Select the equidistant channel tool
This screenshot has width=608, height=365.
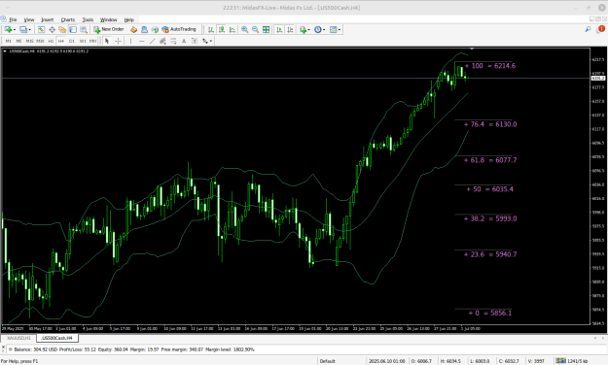pos(162,41)
